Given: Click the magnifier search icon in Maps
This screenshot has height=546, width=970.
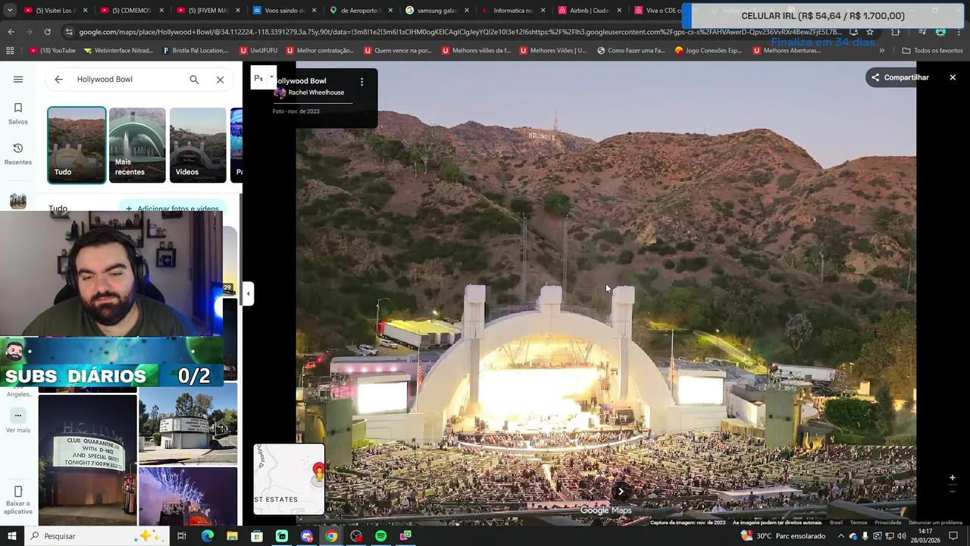Looking at the screenshot, I should 194,79.
